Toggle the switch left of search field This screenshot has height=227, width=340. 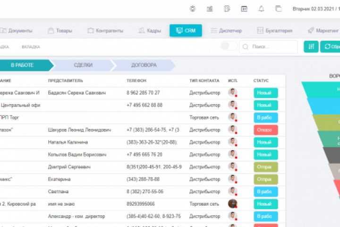229,46
